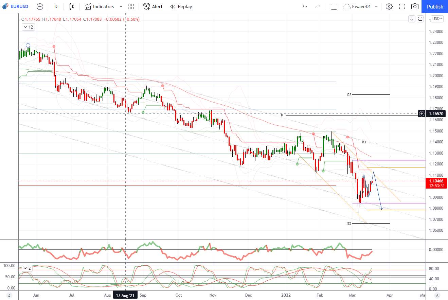This screenshot has height=300, width=448.
Task: Take a chart snapshot with camera
Action: (x=415, y=6)
